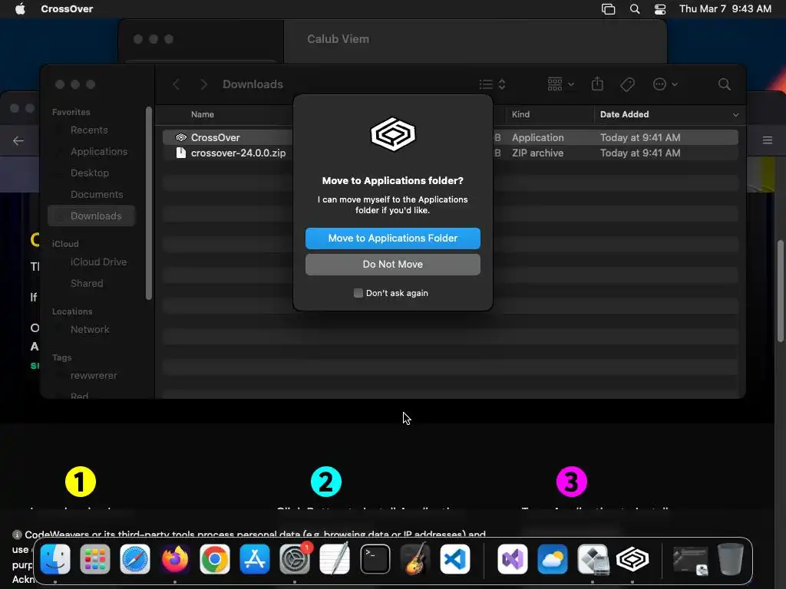The width and height of the screenshot is (786, 589).
Task: Open GarageBand from the Dock
Action: pyautogui.click(x=415, y=559)
